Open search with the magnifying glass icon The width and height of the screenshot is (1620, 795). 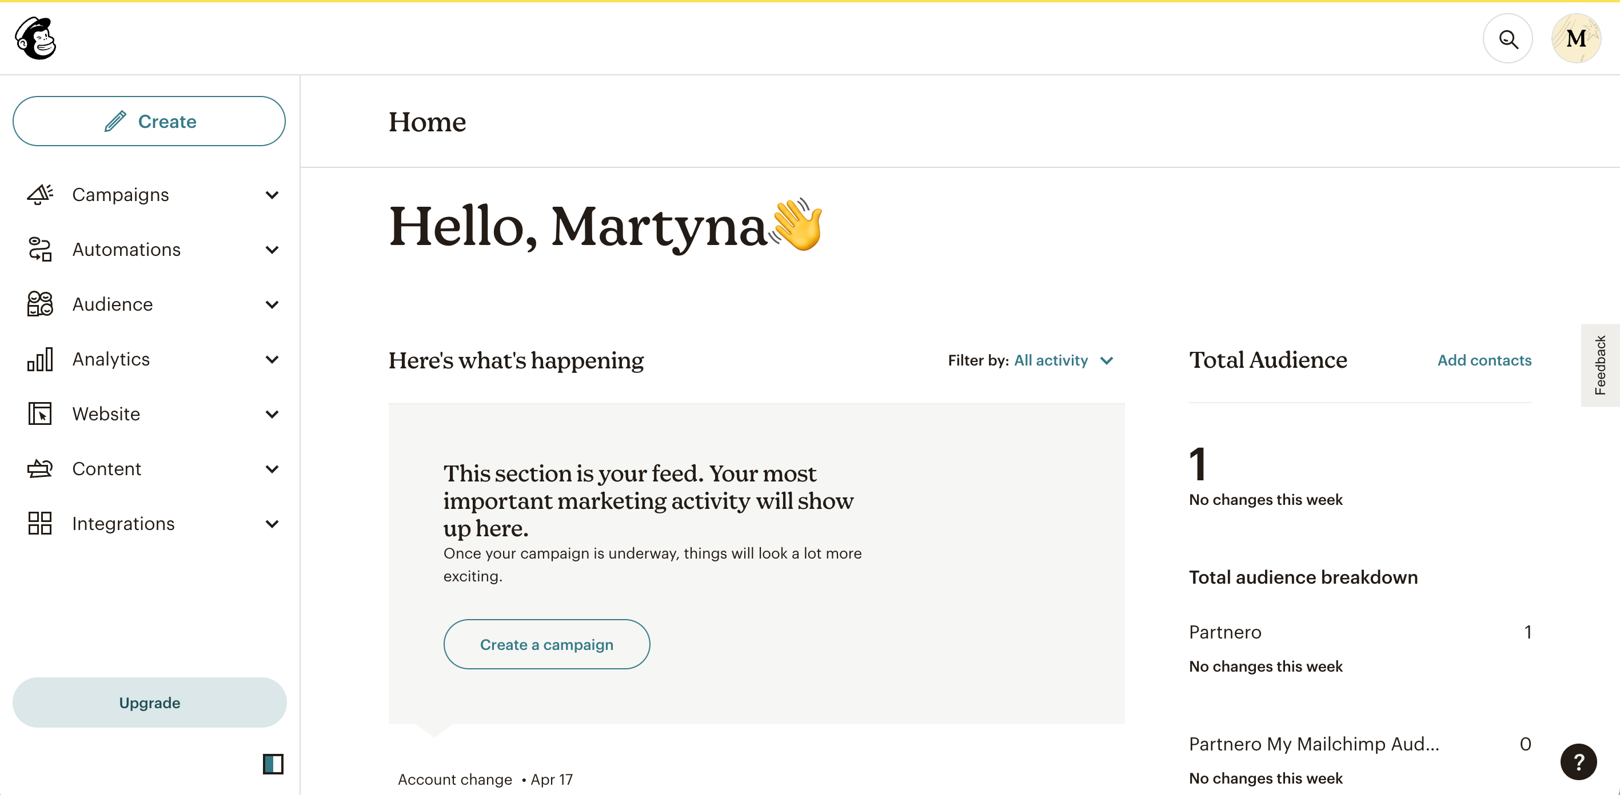1507,38
